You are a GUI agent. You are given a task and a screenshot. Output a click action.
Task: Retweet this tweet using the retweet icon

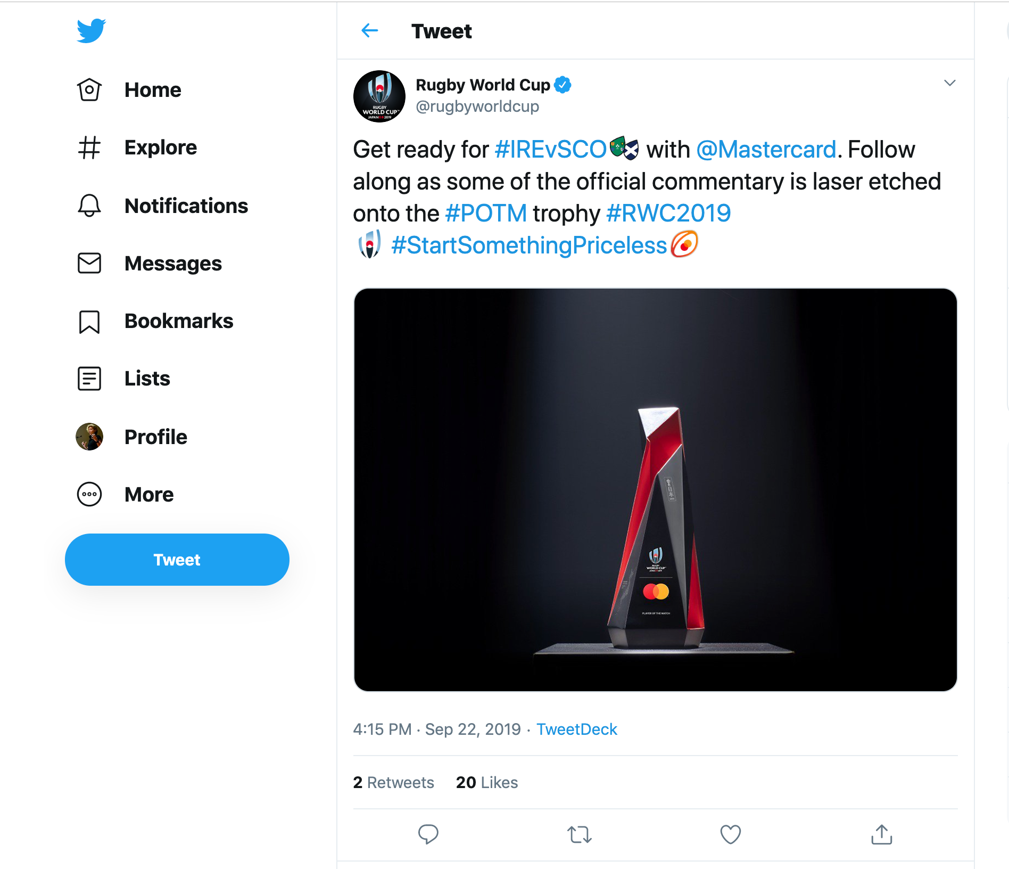(x=579, y=834)
